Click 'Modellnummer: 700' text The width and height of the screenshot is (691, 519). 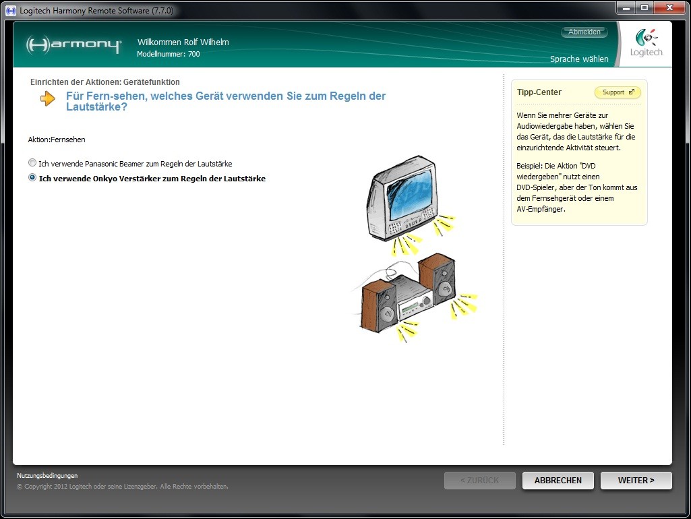[169, 54]
